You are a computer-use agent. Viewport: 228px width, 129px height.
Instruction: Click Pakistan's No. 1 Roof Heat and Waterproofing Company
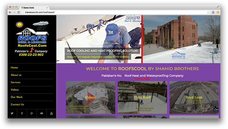pyautogui.click(x=142, y=76)
